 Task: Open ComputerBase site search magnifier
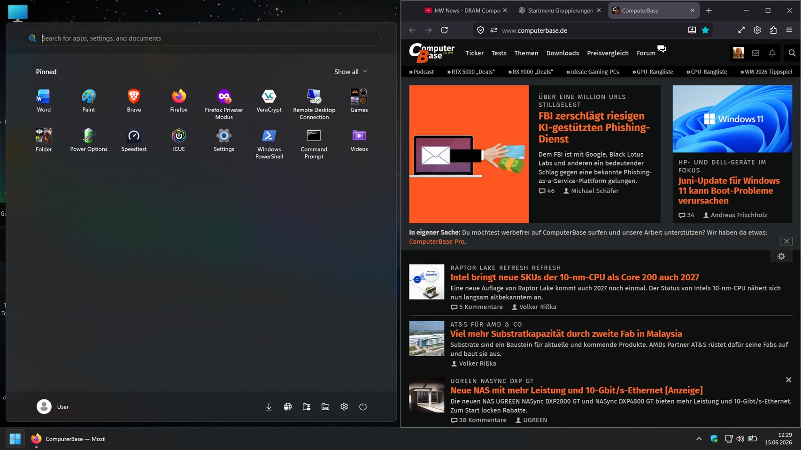point(792,53)
